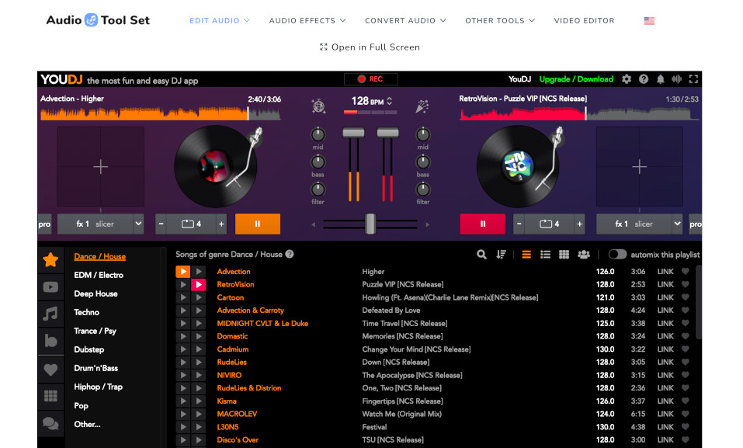Open the help question mark icon
Screen dimensions: 743x448
tap(644, 78)
